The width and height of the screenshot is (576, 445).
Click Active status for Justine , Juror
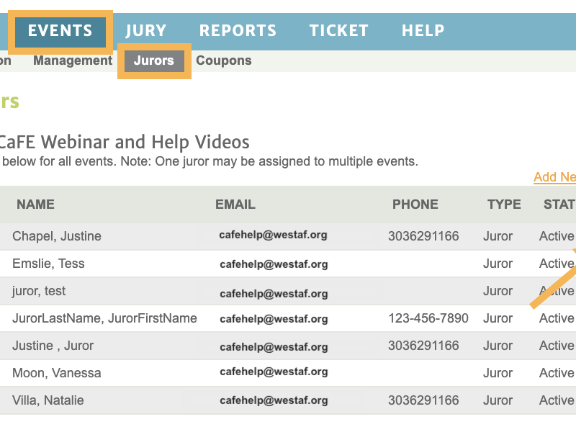[557, 346]
